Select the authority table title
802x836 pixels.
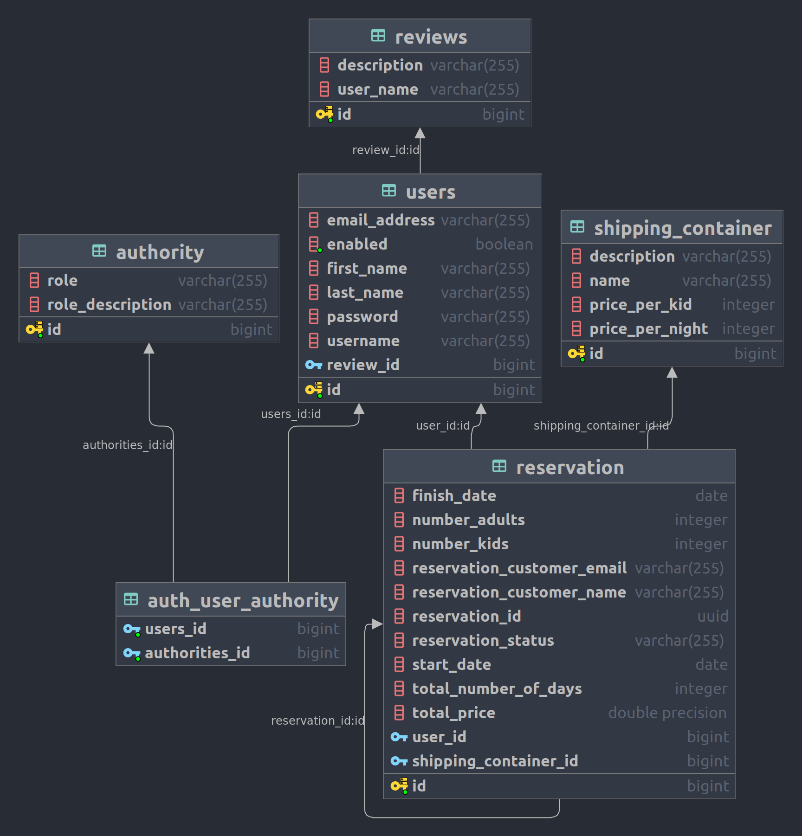(160, 252)
